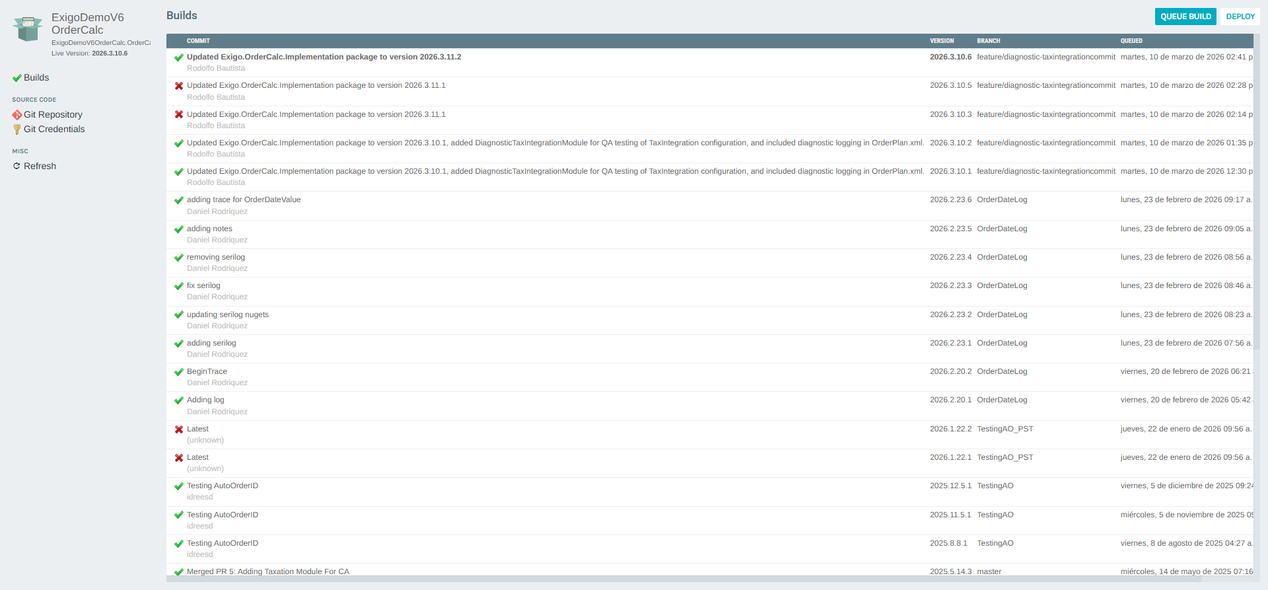Open the 'adding trace for OrderDateValue' commit
Image resolution: width=1268 pixels, height=590 pixels.
244,200
